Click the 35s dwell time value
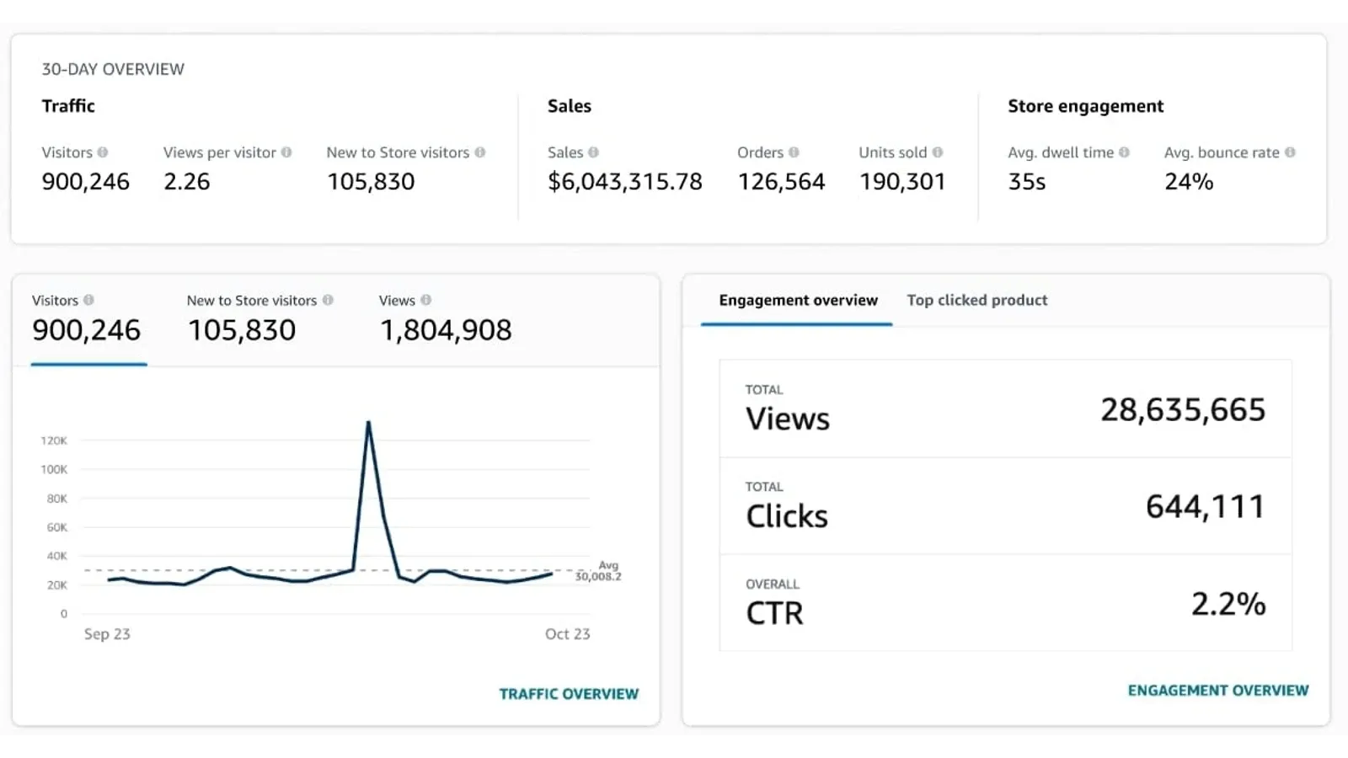 coord(1027,182)
